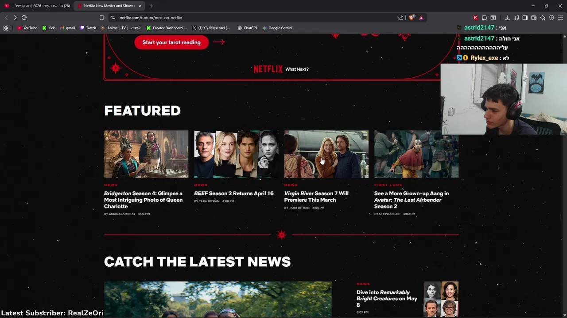This screenshot has width=567, height=318.
Task: Open the Remarkably Bright Creatures cast thumbnail
Action: (441, 299)
